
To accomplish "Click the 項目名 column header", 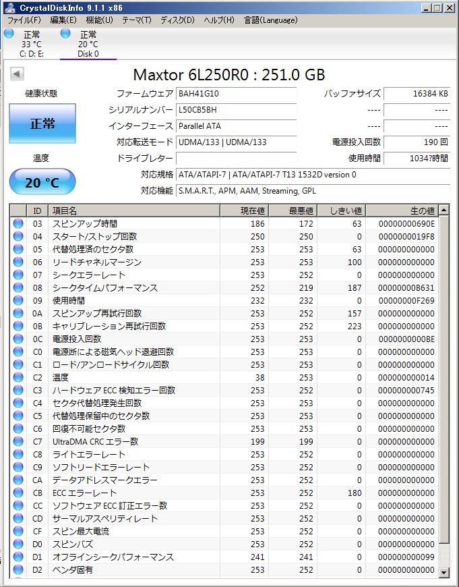I will (134, 211).
